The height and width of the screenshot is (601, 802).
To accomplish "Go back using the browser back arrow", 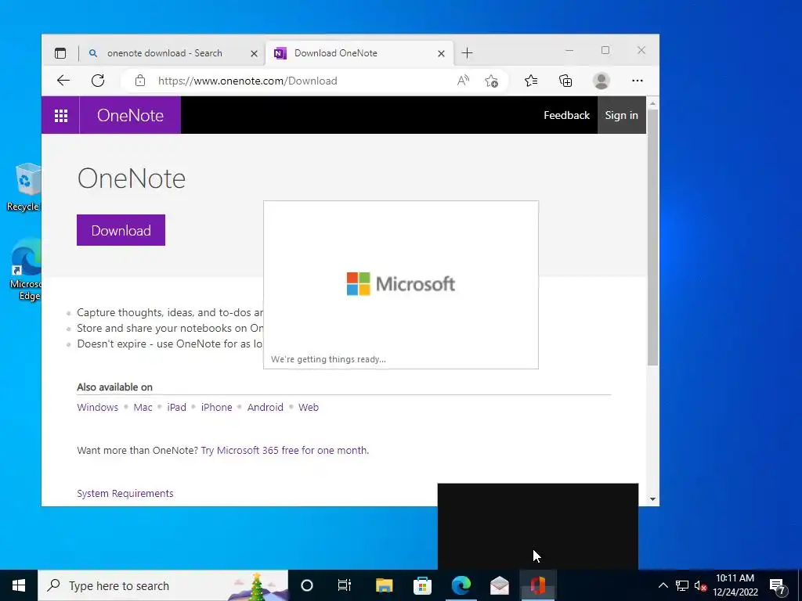I will tap(63, 81).
